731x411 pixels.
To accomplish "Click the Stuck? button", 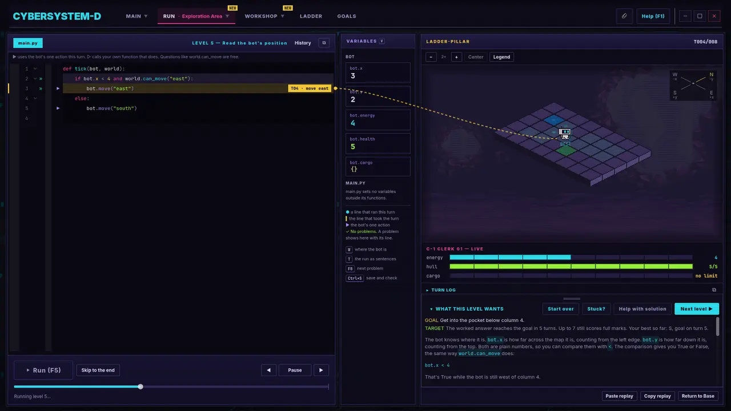I will (596, 309).
